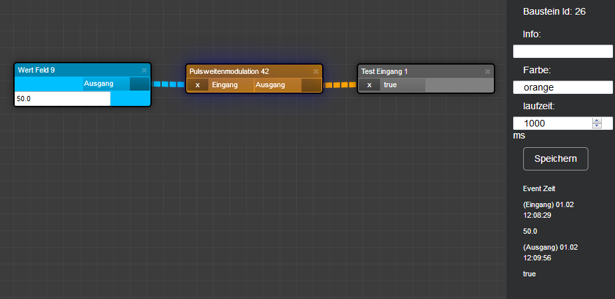Click the Ausgang port of Pulsweitenmodulation
This screenshot has width=615, height=299.
278,85
